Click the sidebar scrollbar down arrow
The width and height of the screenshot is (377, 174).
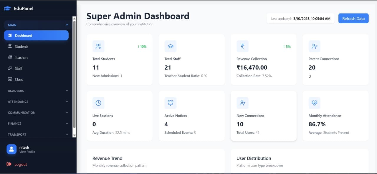pyautogui.click(x=74, y=135)
